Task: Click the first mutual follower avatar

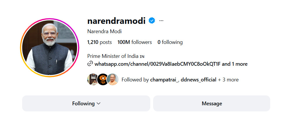Action: click(92, 79)
